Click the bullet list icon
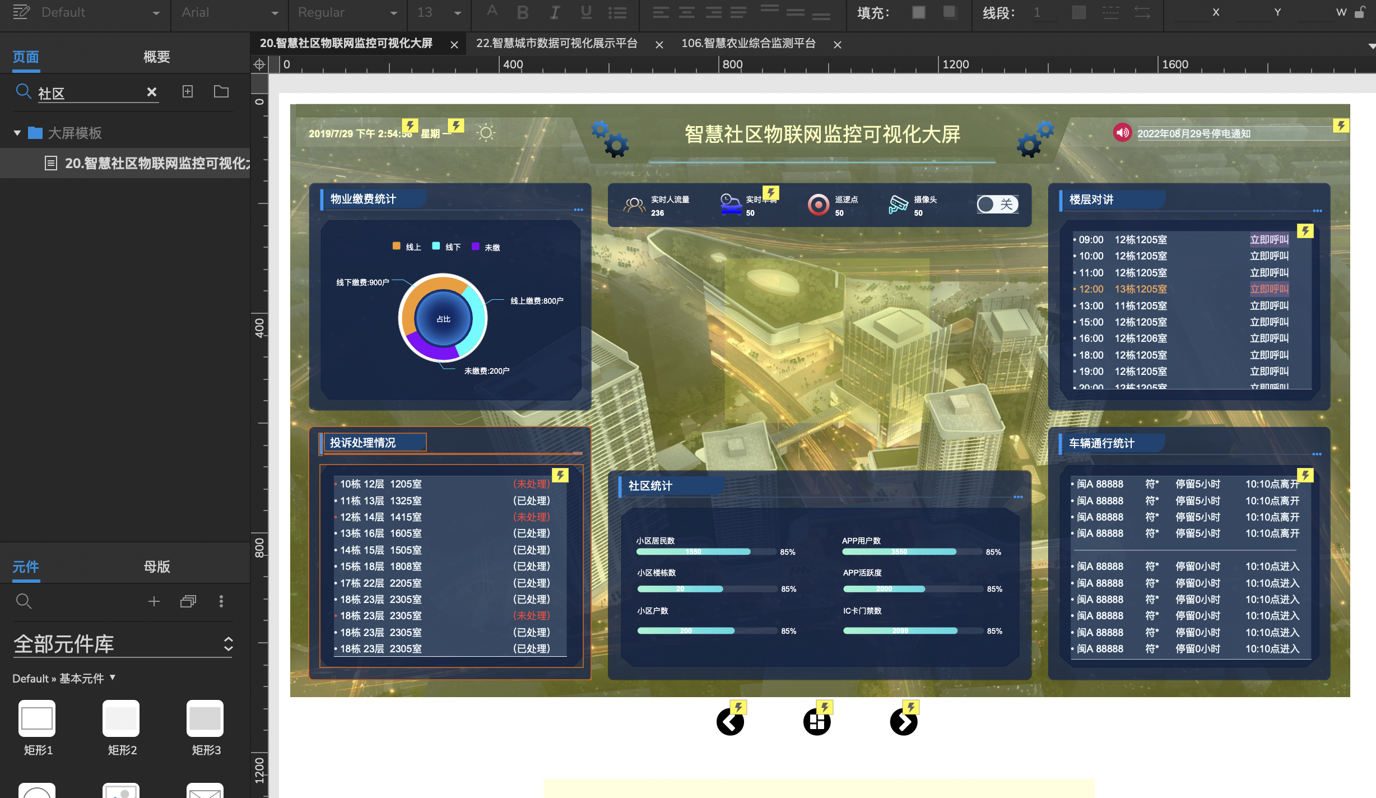The width and height of the screenshot is (1376, 798). [x=617, y=12]
